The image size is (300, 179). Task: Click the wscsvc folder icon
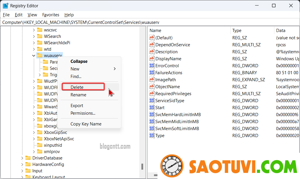(39, 30)
